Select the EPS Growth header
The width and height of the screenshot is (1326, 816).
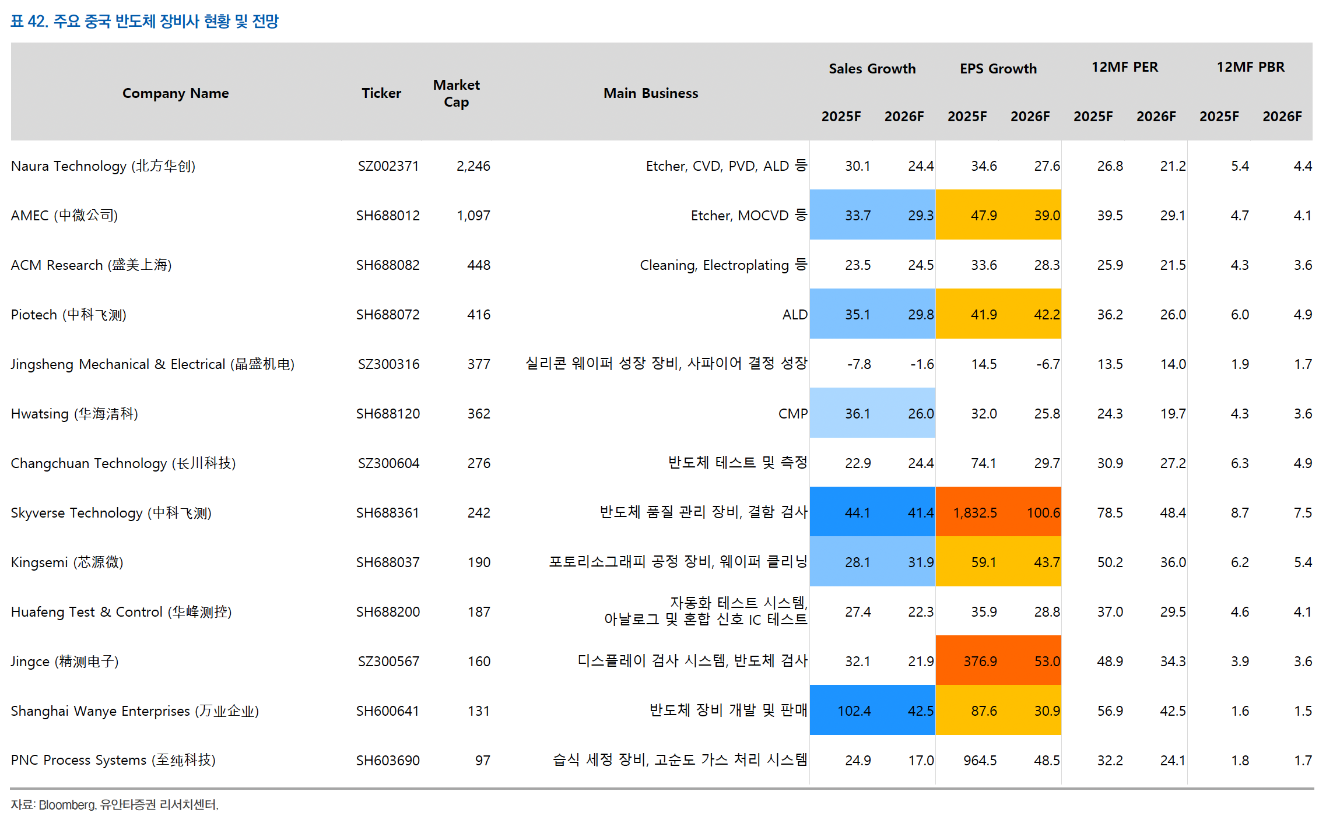coord(998,69)
